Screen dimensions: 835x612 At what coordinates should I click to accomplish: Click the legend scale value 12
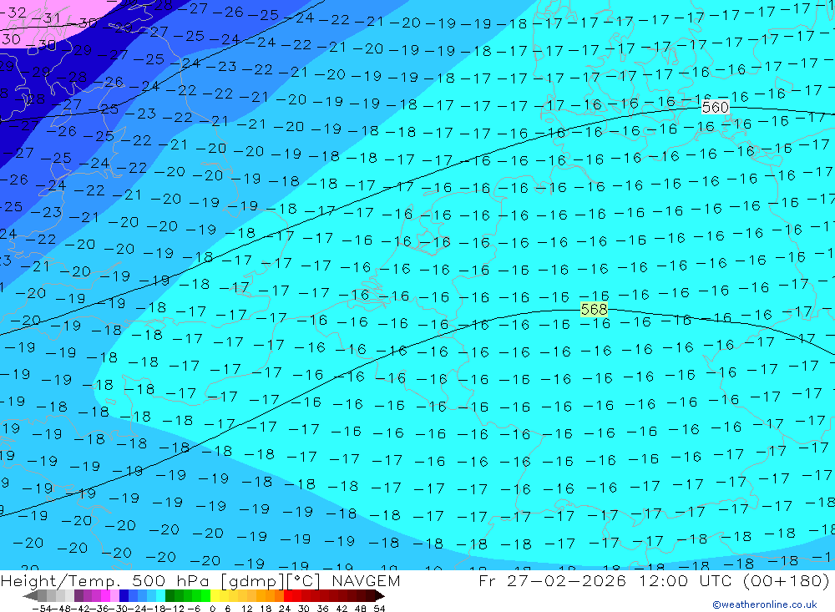(246, 609)
